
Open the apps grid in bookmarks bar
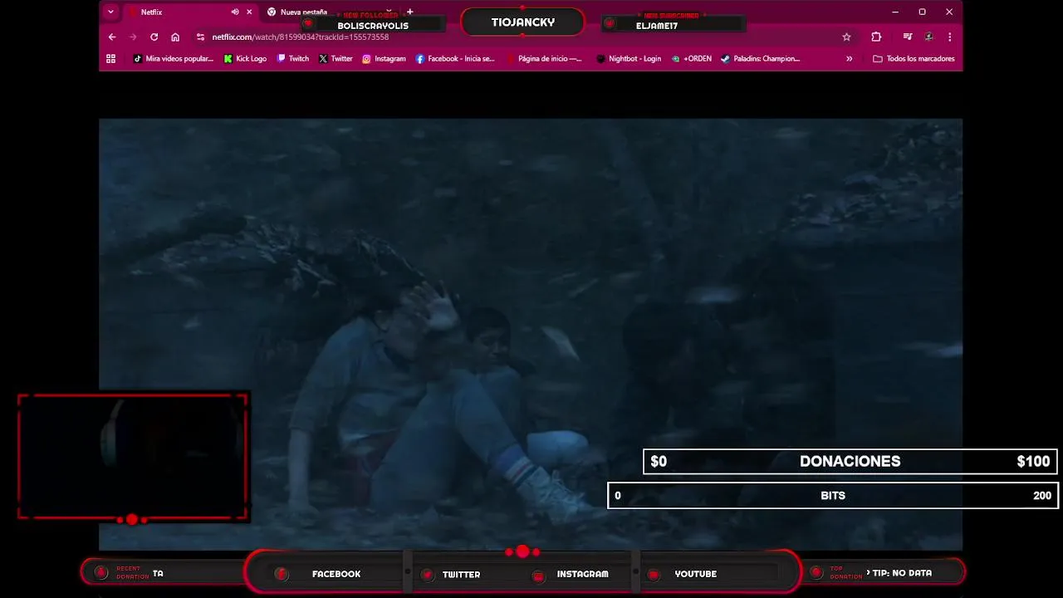coord(110,58)
